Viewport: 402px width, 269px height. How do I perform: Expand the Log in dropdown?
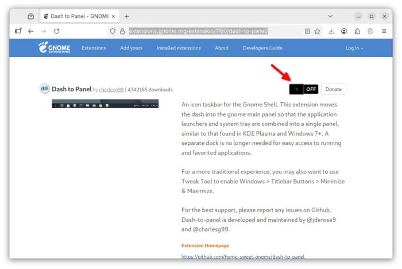pos(354,48)
